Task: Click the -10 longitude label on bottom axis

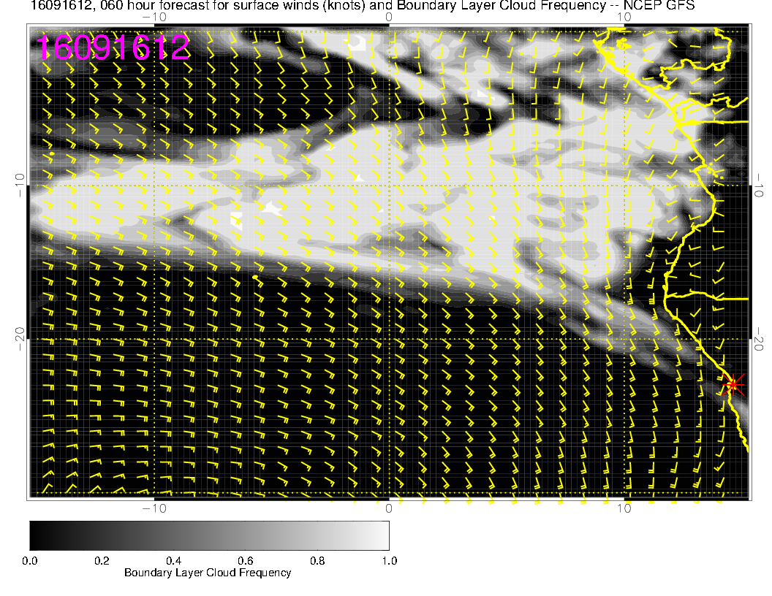Action: click(x=154, y=508)
